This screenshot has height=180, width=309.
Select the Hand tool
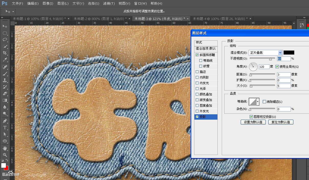5,148
